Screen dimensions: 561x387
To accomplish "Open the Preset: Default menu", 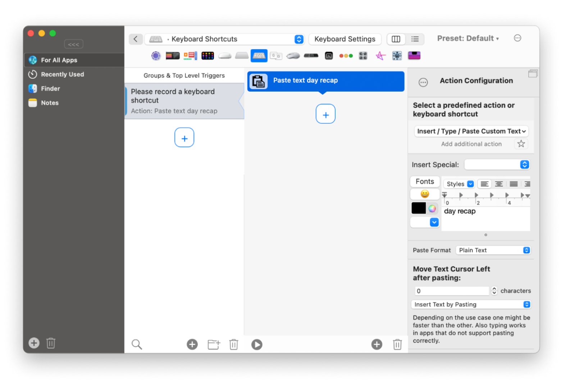I will click(468, 38).
